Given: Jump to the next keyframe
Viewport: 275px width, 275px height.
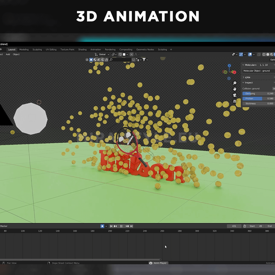Looking at the screenshot, I should 127,226.
